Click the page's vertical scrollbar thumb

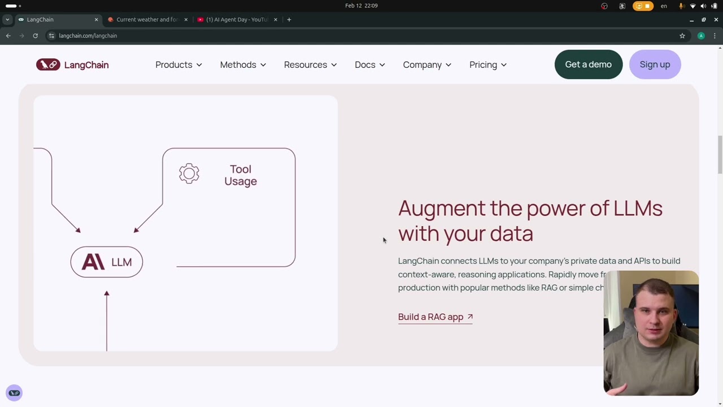pyautogui.click(x=720, y=154)
